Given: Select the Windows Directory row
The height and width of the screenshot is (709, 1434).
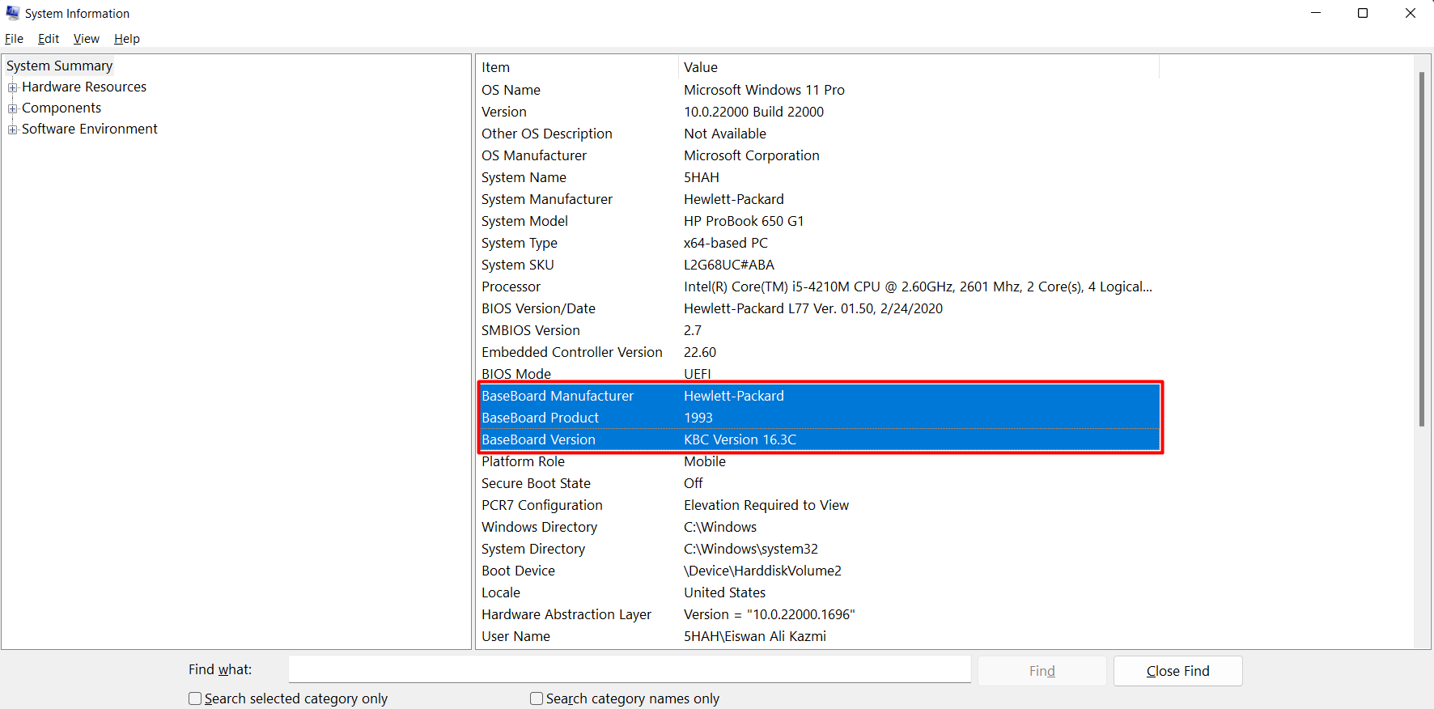Looking at the screenshot, I should point(819,527).
